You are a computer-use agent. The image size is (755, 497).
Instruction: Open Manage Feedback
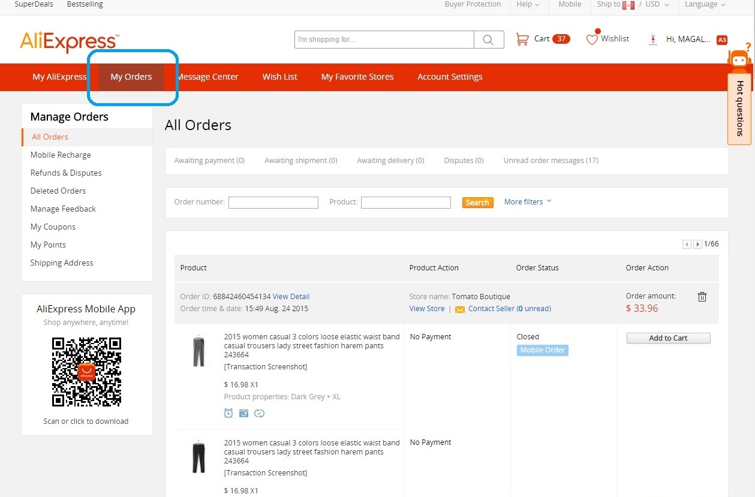(63, 209)
